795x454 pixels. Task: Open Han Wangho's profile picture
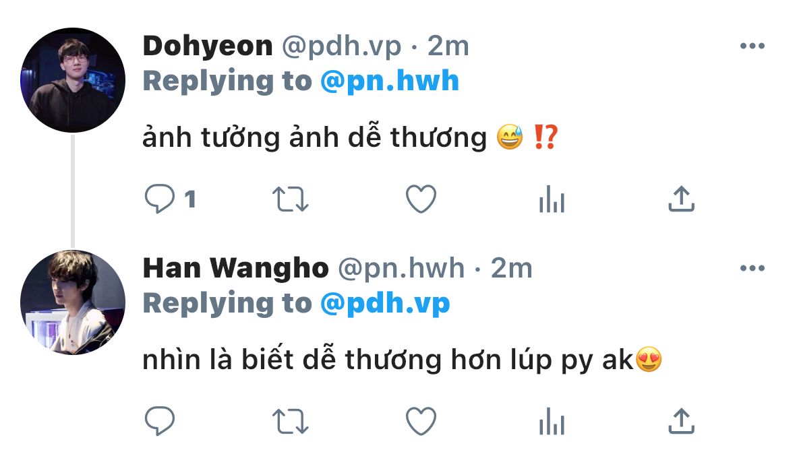click(x=73, y=302)
